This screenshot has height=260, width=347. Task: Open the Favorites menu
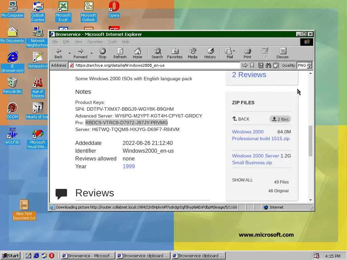95,42
